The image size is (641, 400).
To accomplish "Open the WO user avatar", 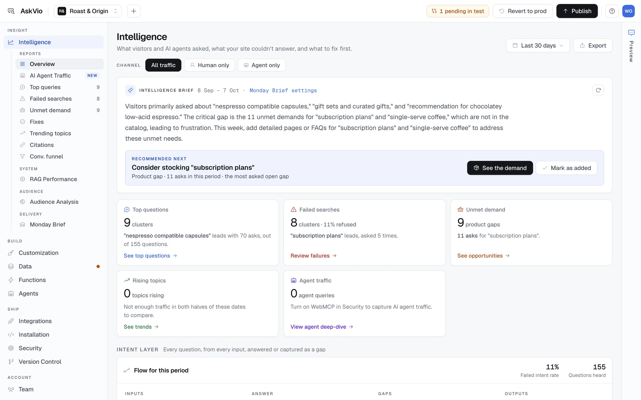I will [628, 11].
